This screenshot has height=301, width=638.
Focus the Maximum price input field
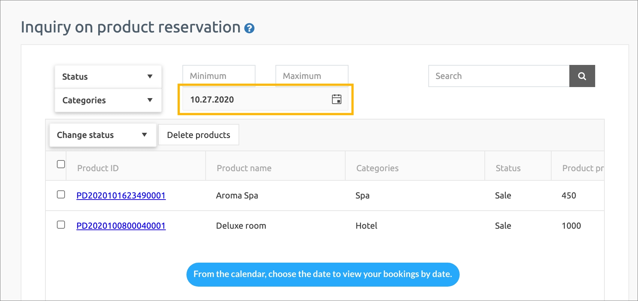[312, 76]
